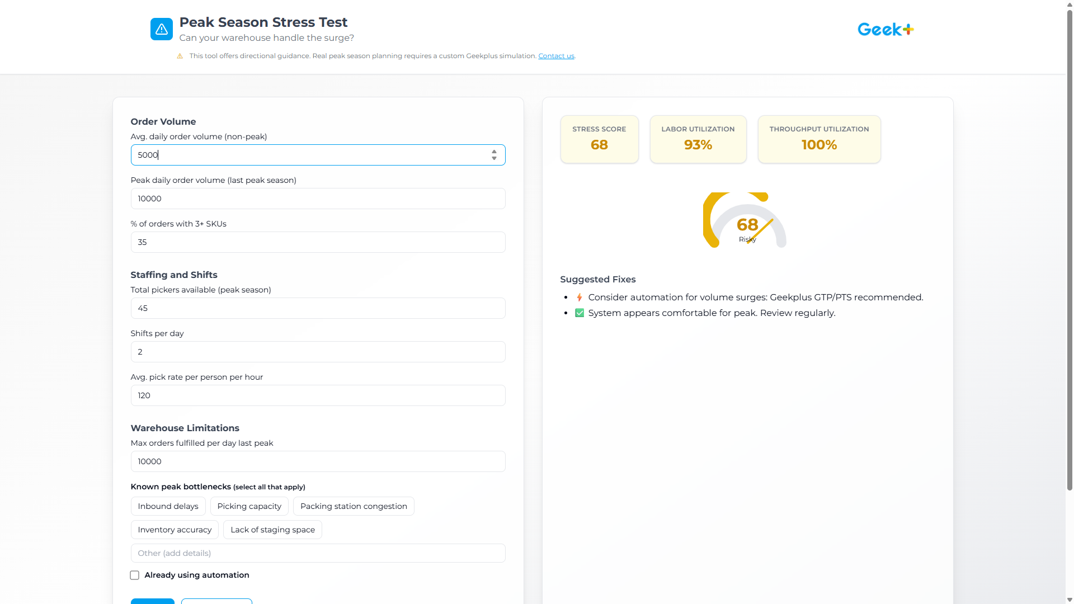Toggle Packing station congestion chip

(354, 506)
